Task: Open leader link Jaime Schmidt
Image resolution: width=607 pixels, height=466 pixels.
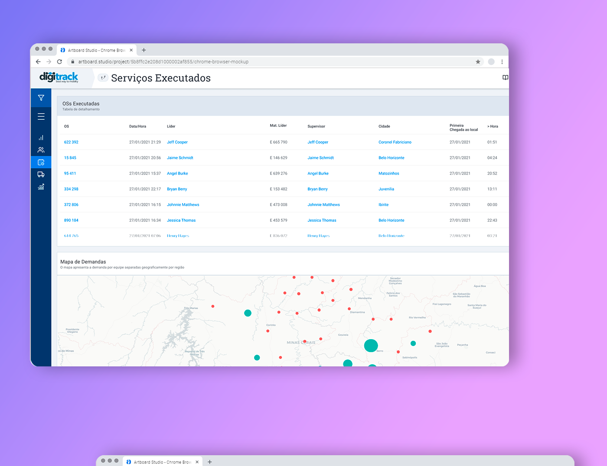Action: 180,158
